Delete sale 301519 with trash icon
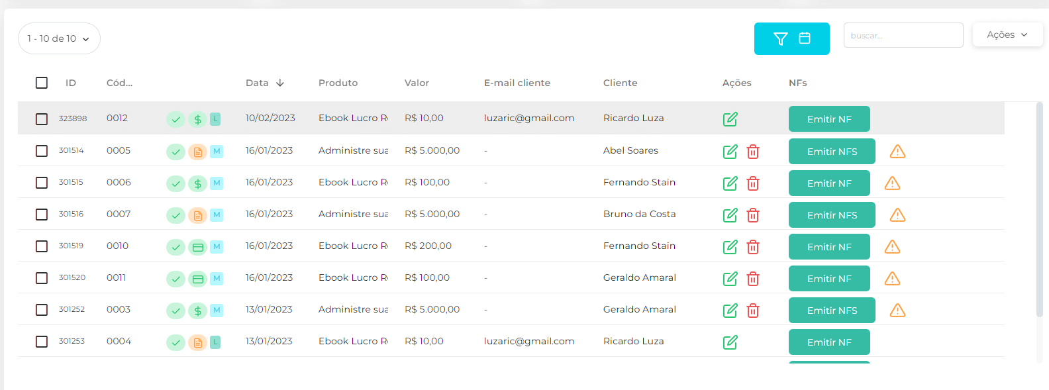 pyautogui.click(x=753, y=247)
